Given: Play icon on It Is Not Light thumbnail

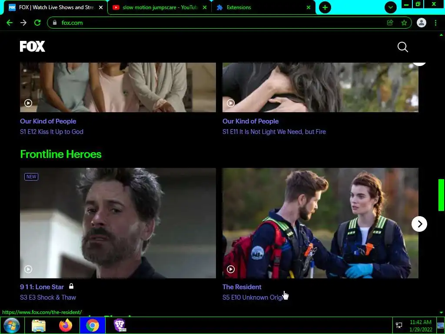Looking at the screenshot, I should pyautogui.click(x=231, y=103).
